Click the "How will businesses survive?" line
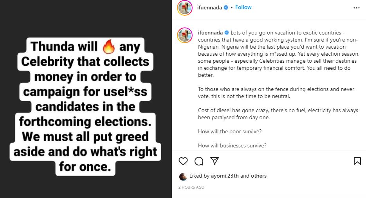 point(232,145)
